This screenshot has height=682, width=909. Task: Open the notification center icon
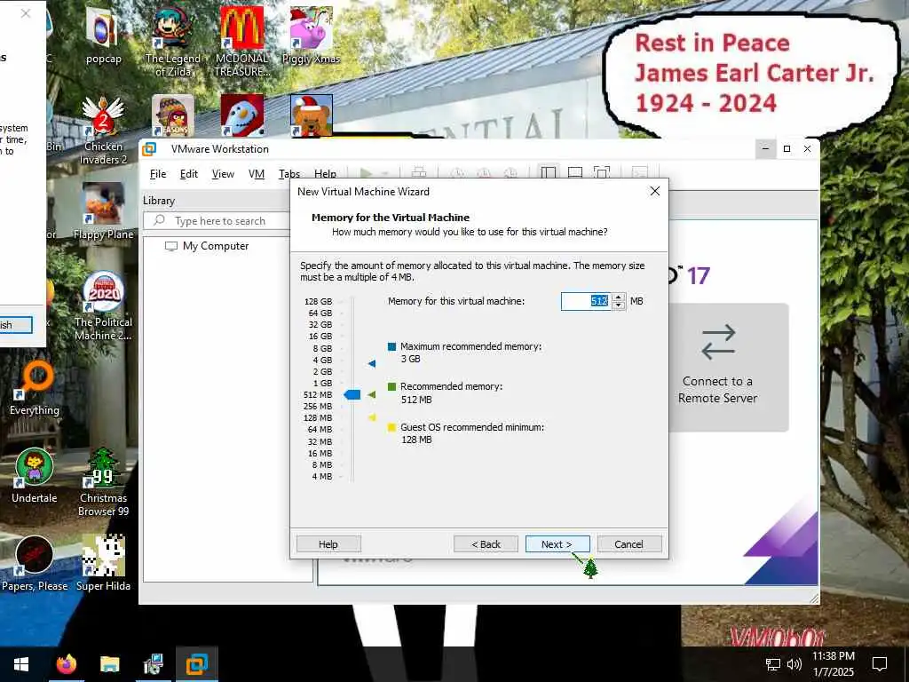(880, 664)
